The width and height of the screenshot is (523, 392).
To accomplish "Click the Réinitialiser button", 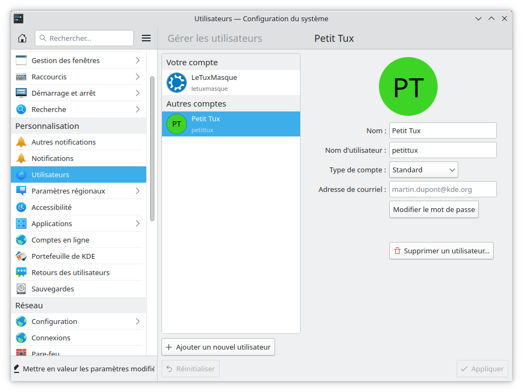I will [x=190, y=369].
